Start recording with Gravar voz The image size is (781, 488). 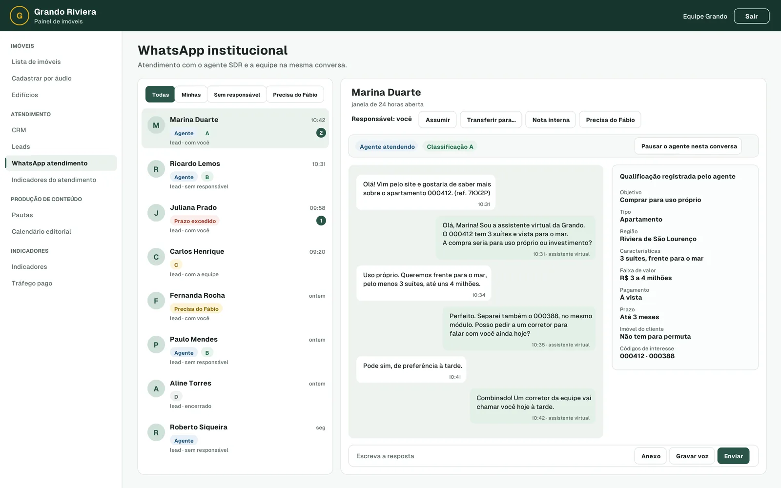[x=692, y=456]
